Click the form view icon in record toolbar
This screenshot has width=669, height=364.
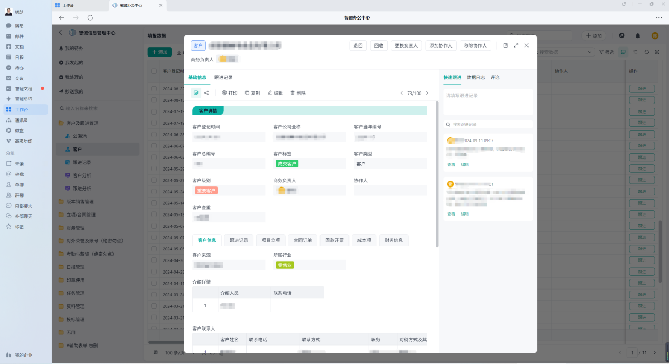(x=196, y=93)
